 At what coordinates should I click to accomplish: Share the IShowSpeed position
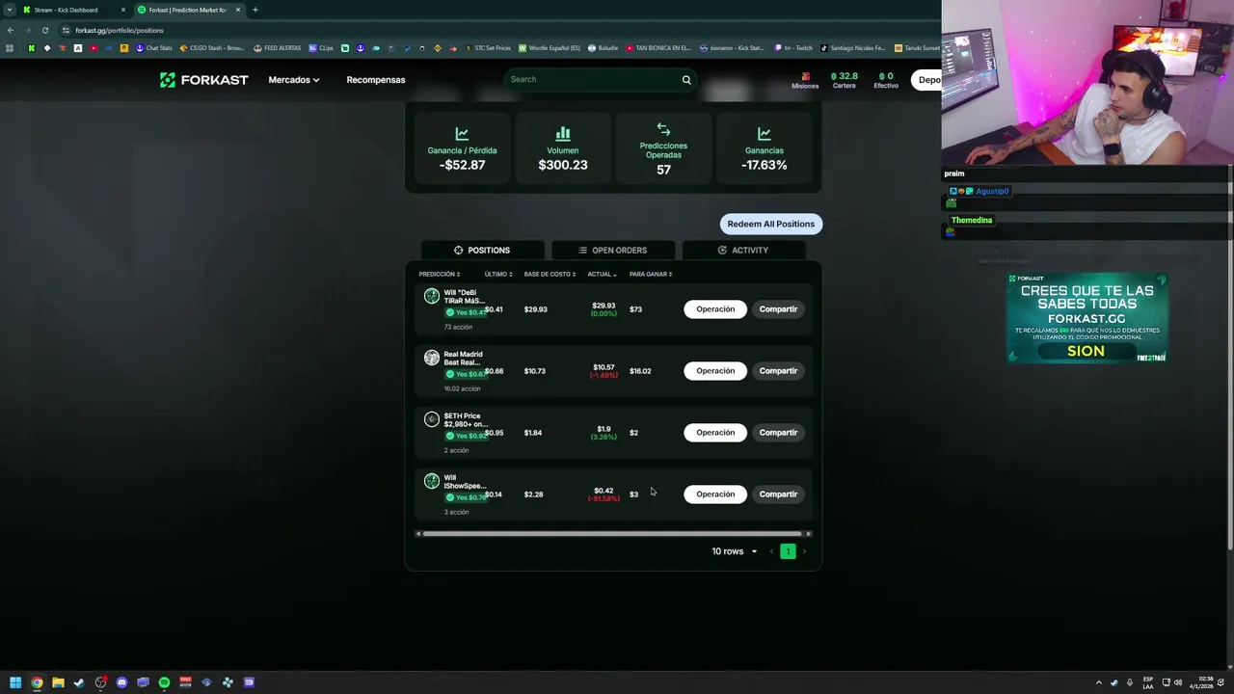(778, 494)
